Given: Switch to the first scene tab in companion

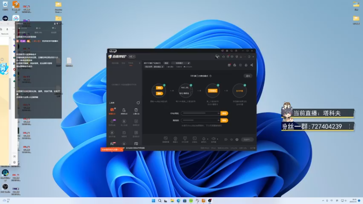Looking at the screenshot, I should (x=115, y=63).
